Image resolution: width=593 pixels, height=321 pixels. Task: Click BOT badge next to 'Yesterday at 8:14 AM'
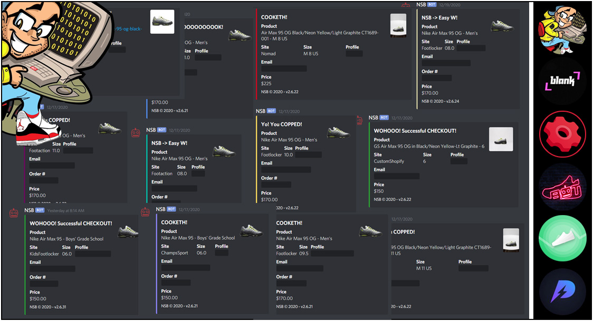[x=40, y=210]
